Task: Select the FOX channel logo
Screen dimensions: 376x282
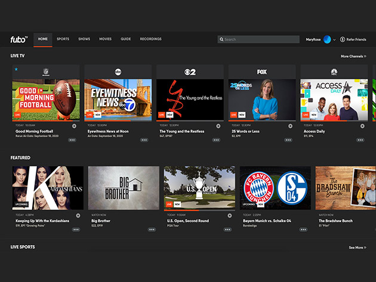Action: [262, 72]
